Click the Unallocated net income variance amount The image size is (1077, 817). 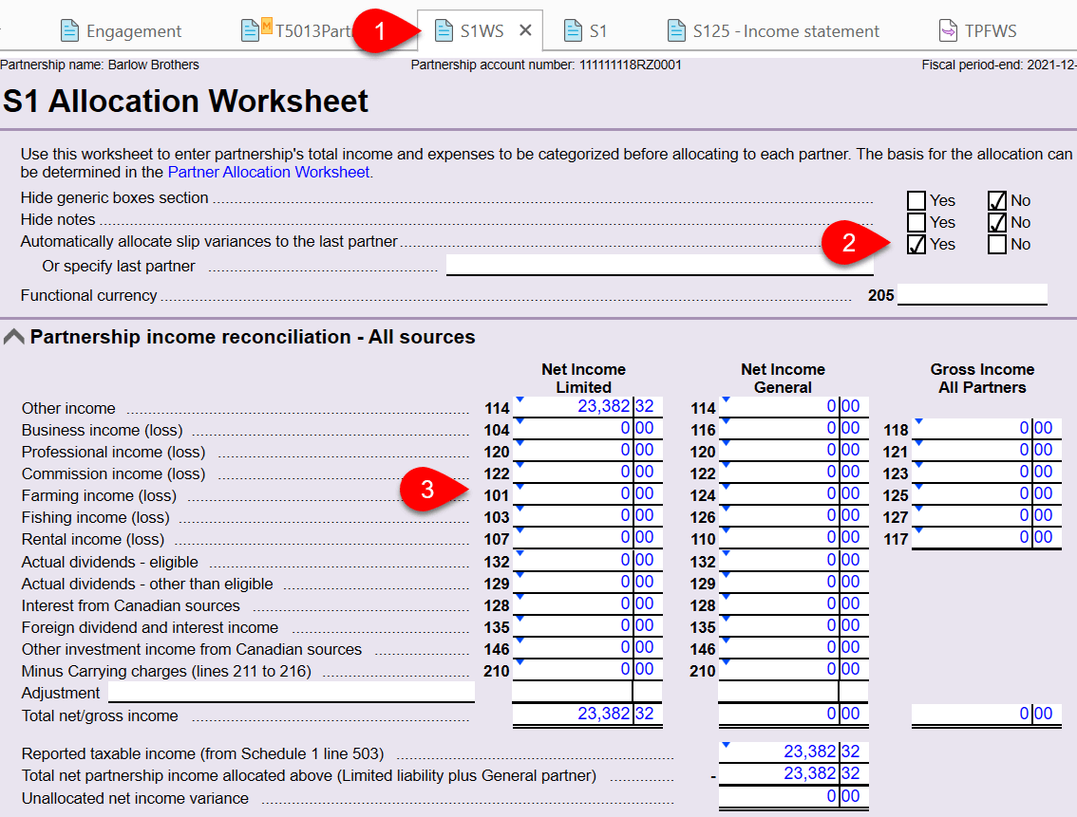(x=793, y=796)
